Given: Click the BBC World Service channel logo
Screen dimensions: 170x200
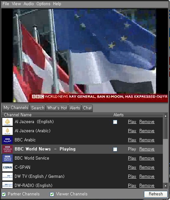Looking at the screenshot, I should (x=7, y=158).
